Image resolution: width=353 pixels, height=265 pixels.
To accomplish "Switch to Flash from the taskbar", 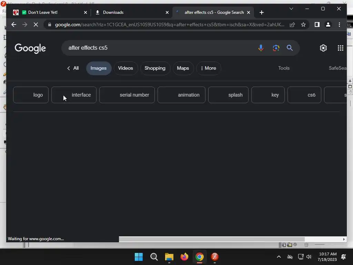I will 215,257.
